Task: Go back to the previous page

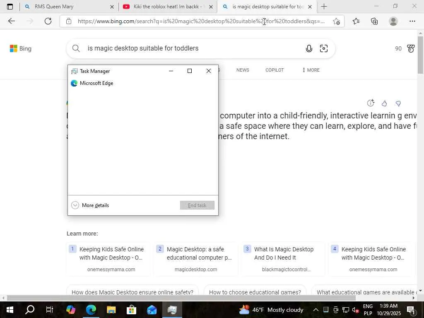Action: click(x=11, y=21)
